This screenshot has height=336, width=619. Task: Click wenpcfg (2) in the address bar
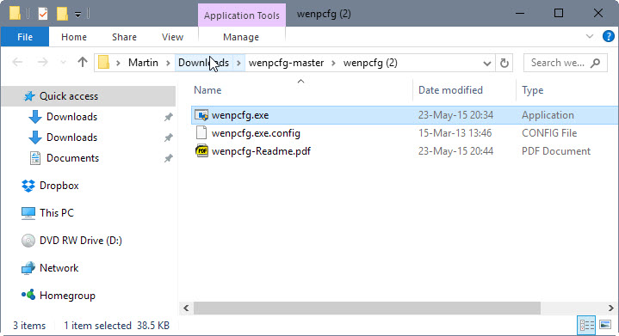click(x=370, y=63)
